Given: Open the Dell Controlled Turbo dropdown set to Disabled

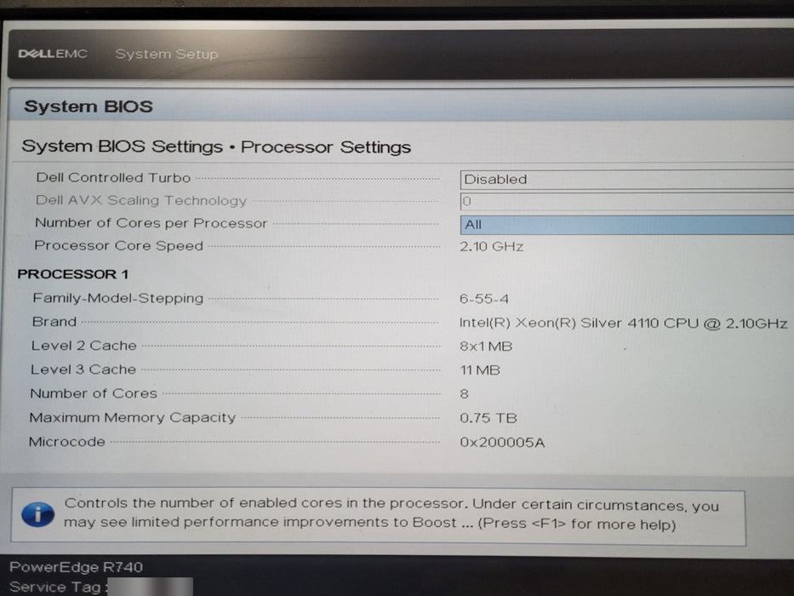Looking at the screenshot, I should [627, 180].
